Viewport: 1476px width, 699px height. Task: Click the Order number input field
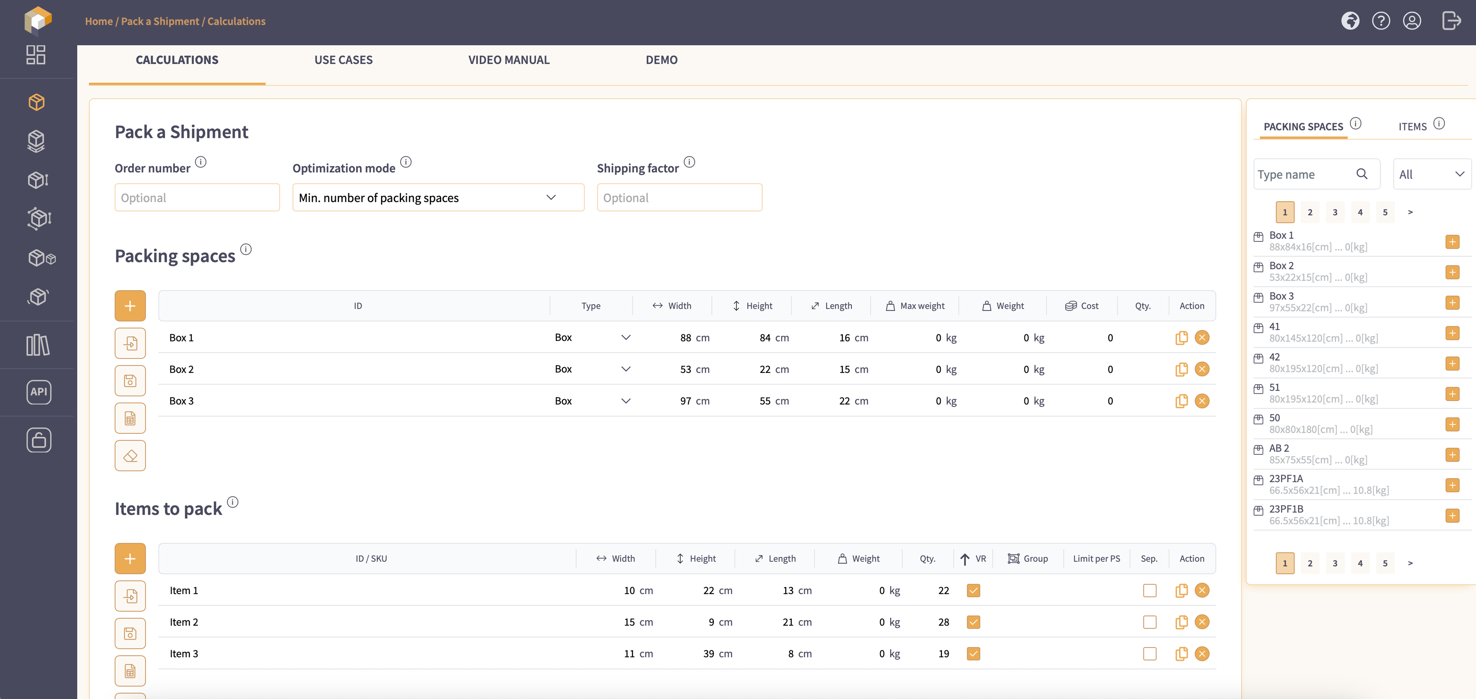[x=197, y=198]
